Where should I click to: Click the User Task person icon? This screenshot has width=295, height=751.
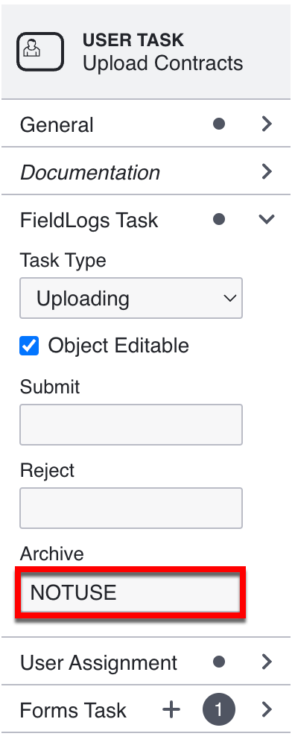point(40,51)
